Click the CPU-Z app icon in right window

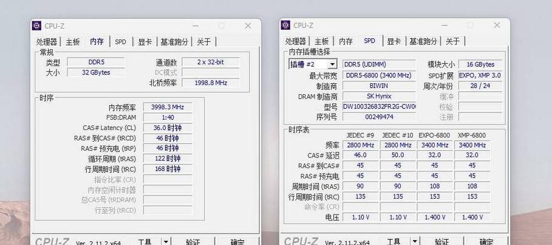pyautogui.click(x=285, y=25)
